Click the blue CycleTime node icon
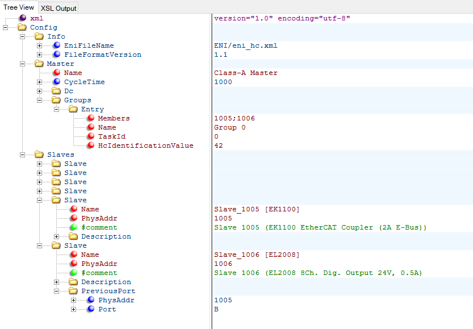The image size is (473, 329). pos(56,82)
